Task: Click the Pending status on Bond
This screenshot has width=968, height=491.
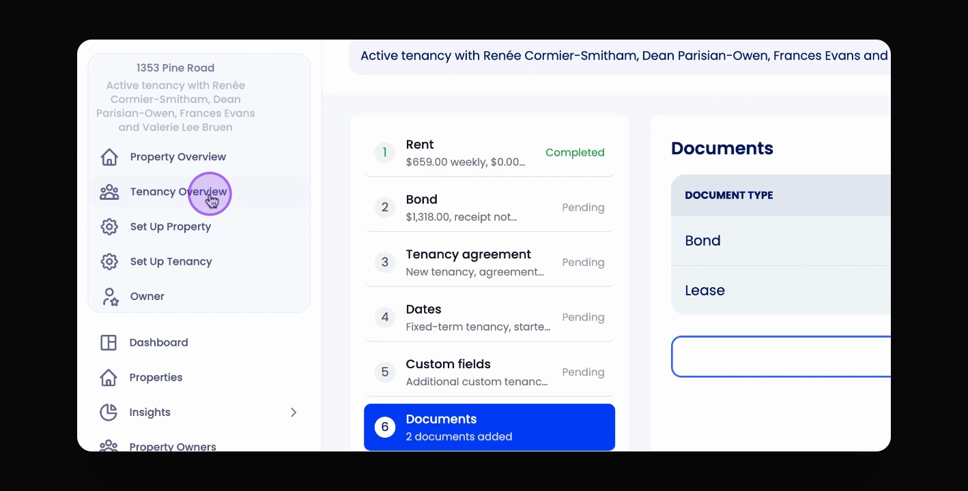Action: [x=583, y=207]
